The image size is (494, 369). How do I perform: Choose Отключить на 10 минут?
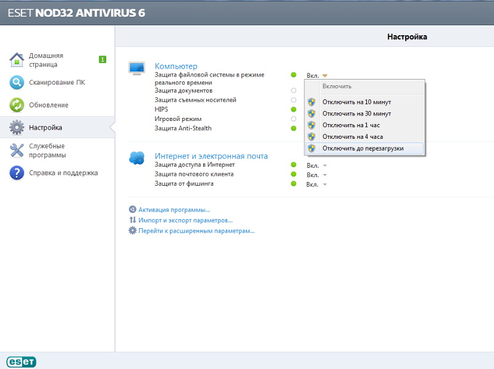coord(364,102)
